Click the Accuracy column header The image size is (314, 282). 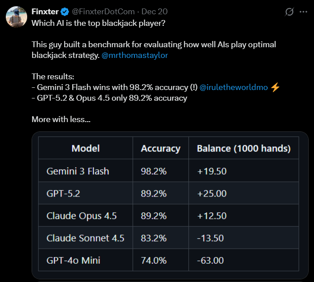[x=160, y=148]
